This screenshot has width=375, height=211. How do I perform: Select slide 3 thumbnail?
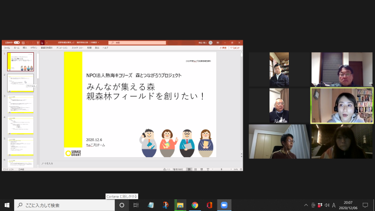(21, 104)
